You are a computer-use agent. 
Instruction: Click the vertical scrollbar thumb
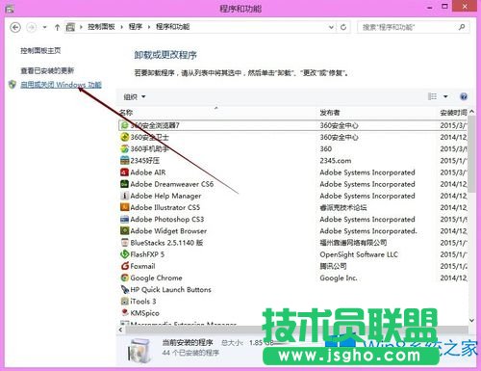tap(471, 154)
